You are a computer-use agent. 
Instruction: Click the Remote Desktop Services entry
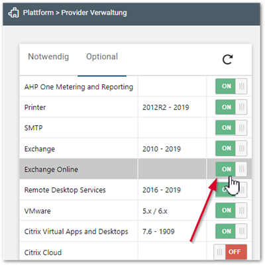tap(65, 190)
